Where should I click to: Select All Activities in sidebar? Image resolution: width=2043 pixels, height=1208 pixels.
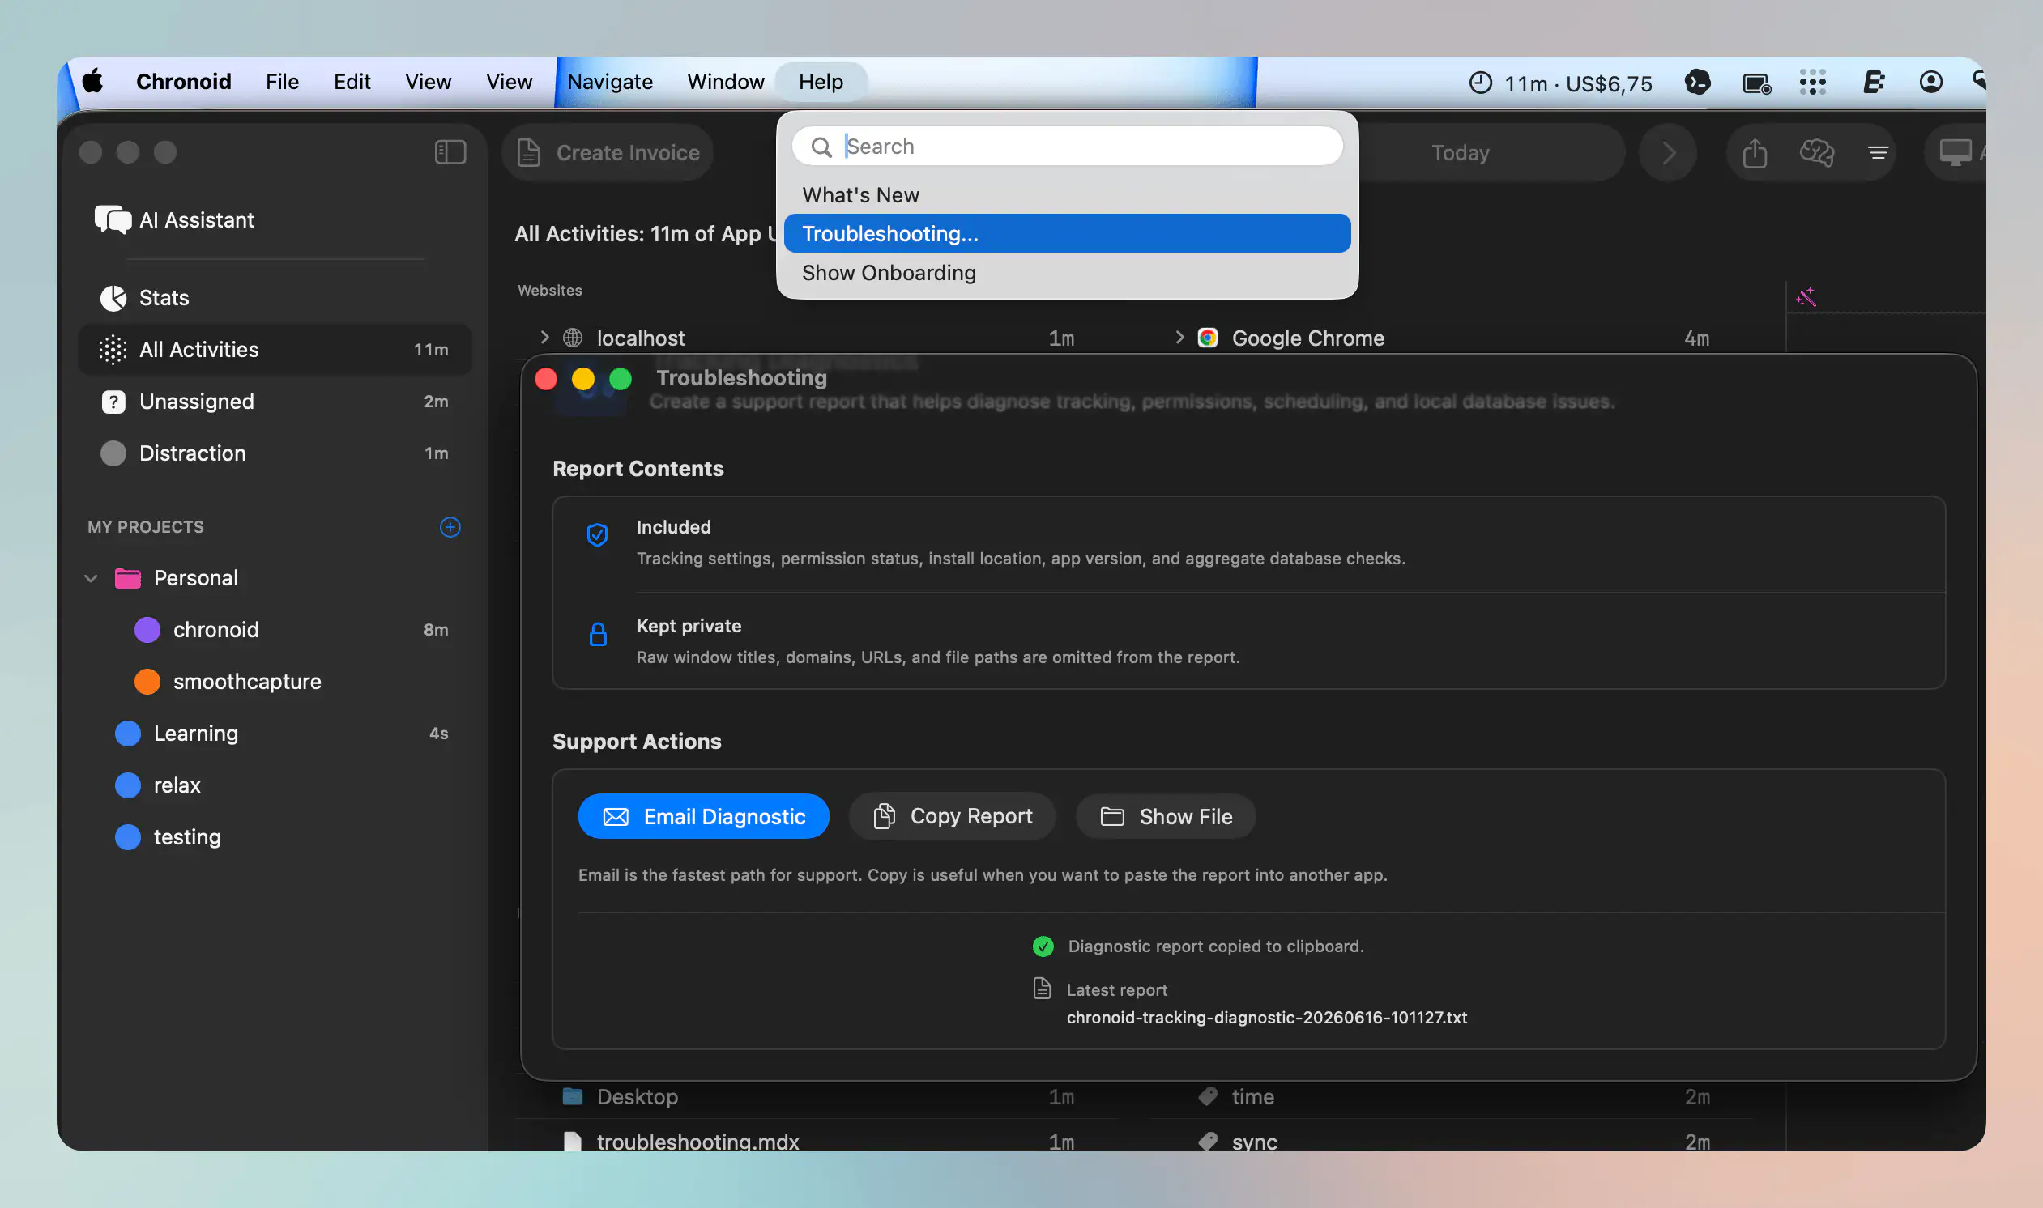(275, 349)
